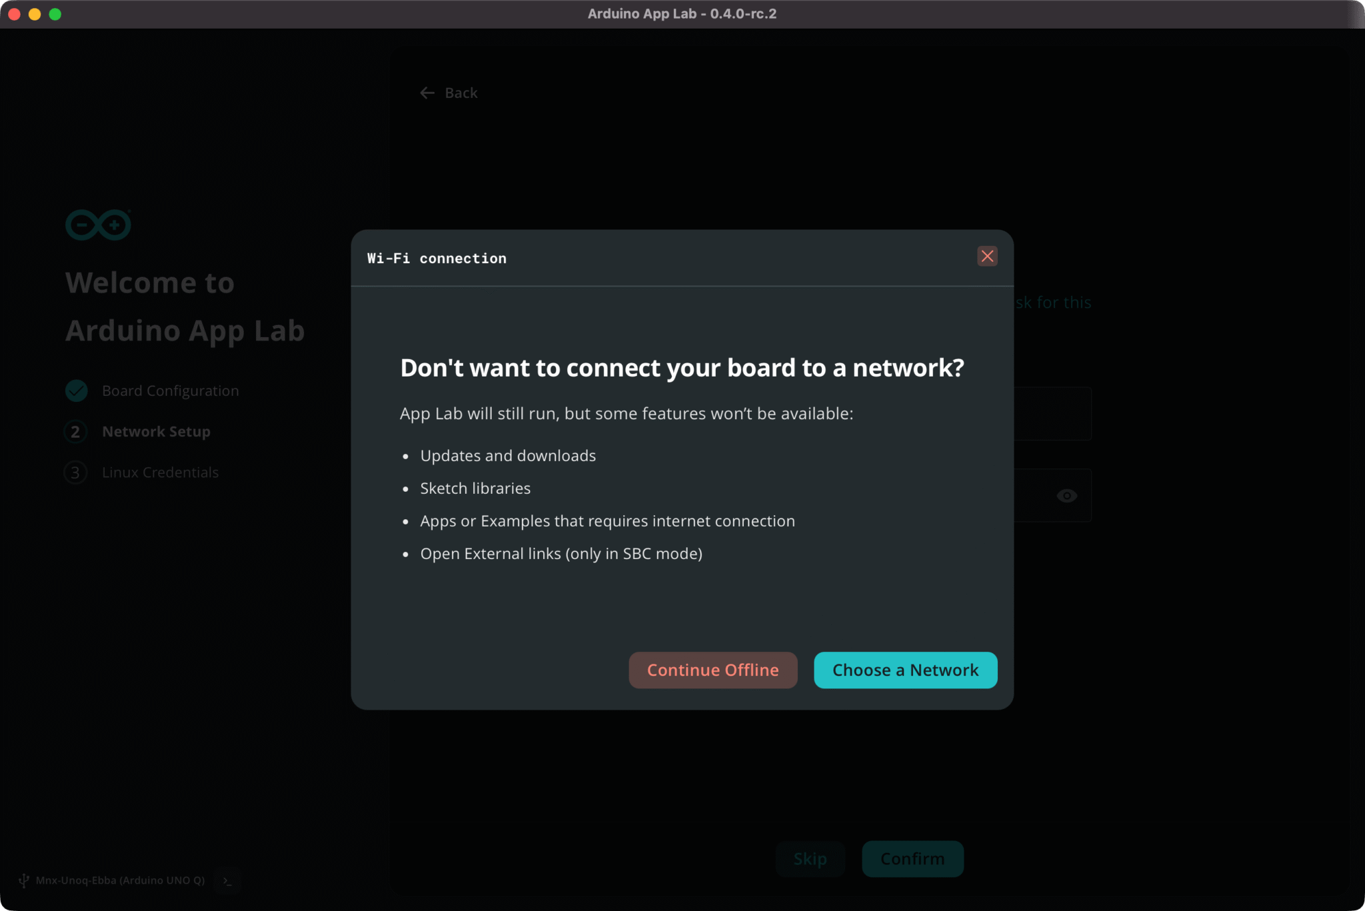The height and width of the screenshot is (911, 1365).
Task: Select the Network Setup step
Action: 156,432
